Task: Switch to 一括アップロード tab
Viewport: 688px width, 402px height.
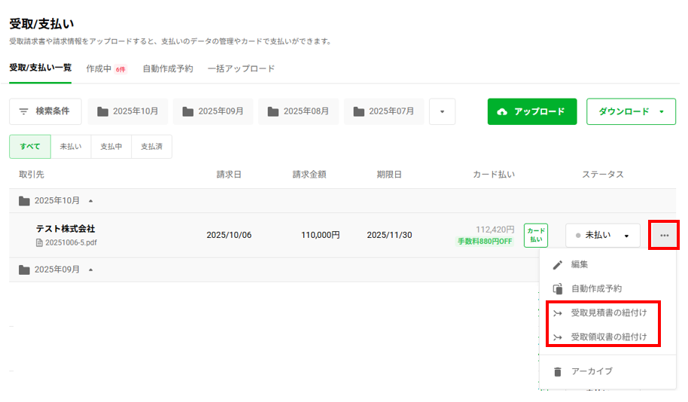Action: [x=241, y=69]
